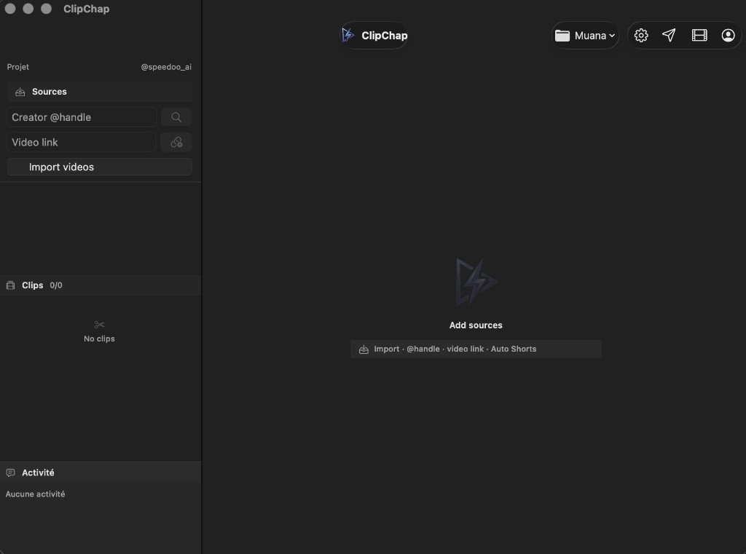Click the Sources inbox tray icon
The height and width of the screenshot is (554, 746).
click(x=20, y=92)
